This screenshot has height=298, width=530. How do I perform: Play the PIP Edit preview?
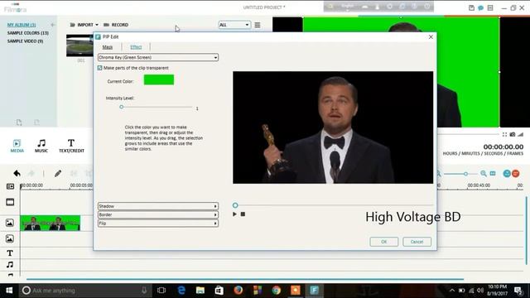click(x=234, y=214)
